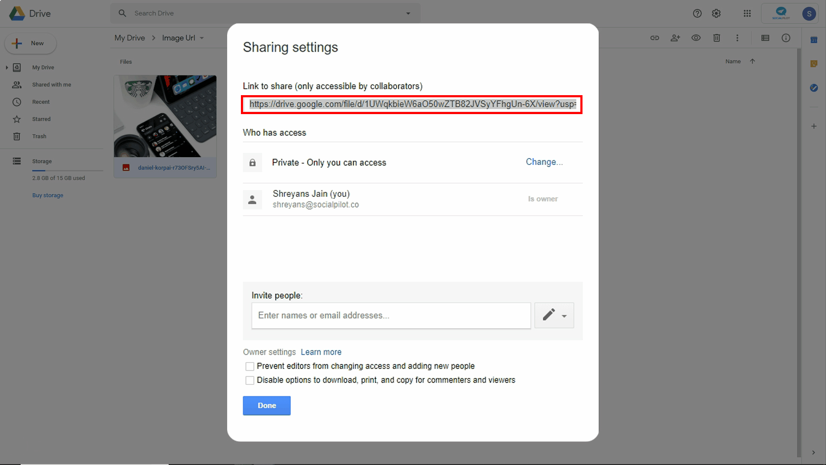Open the Google apps grid icon
The image size is (826, 465).
click(x=747, y=13)
